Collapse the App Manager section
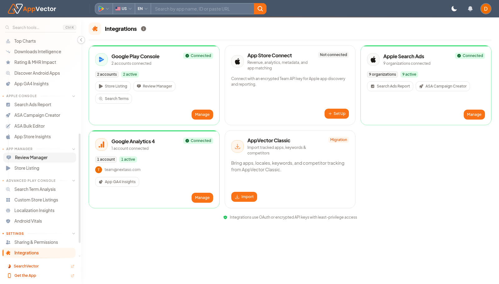Screen dimensions: 499x284 pyautogui.click(x=74, y=149)
